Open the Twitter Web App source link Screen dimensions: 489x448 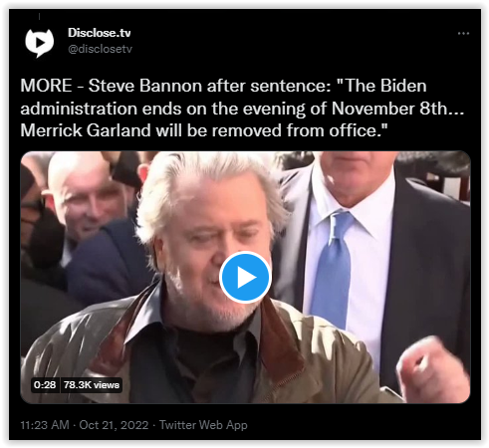[203, 425]
